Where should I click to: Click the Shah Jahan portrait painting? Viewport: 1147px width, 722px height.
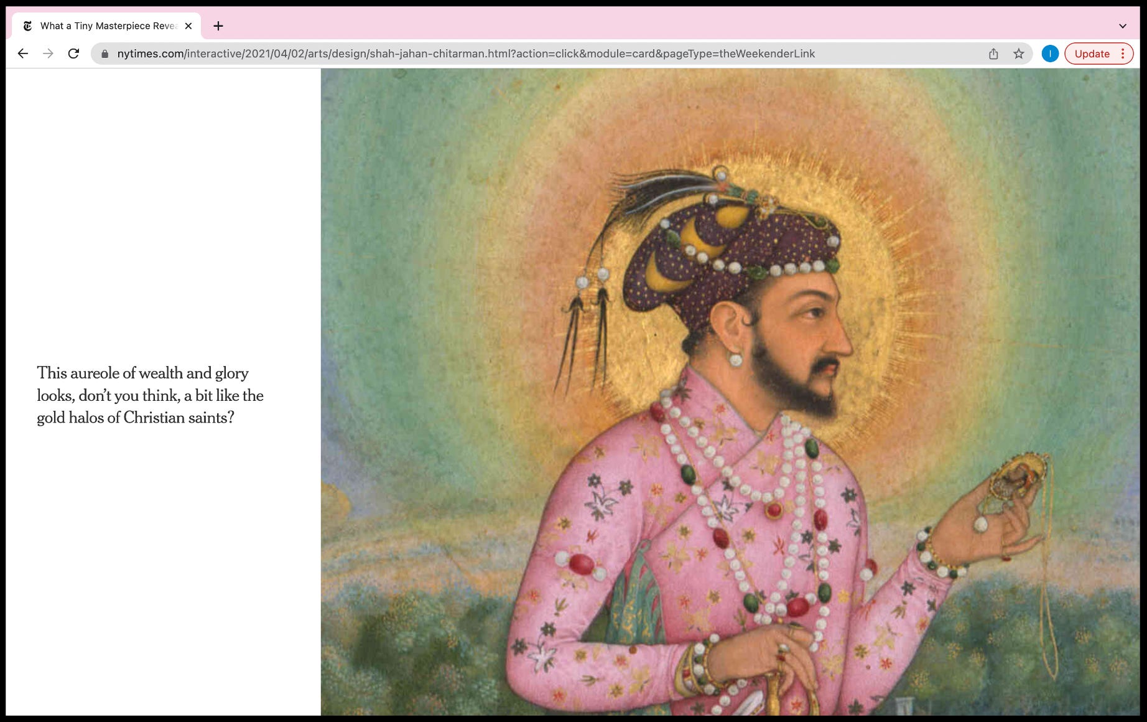pos(730,392)
